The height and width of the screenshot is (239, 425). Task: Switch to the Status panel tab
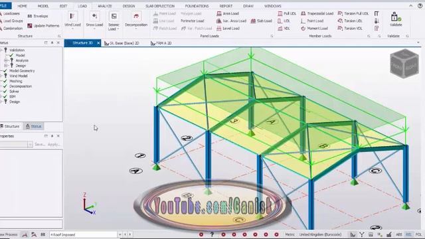34,127
